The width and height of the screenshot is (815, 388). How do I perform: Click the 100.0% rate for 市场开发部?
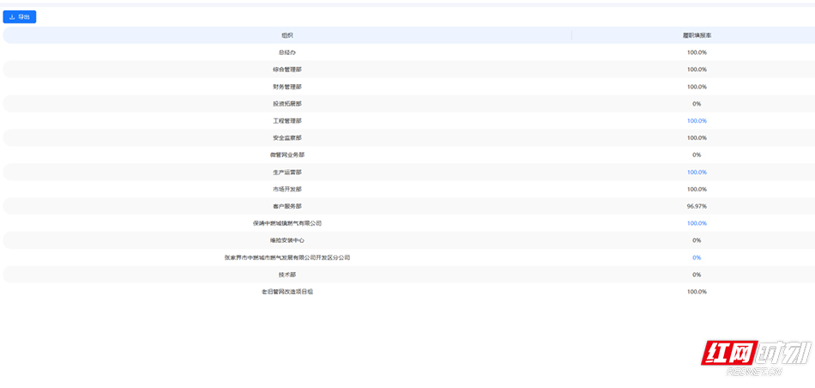pos(697,190)
